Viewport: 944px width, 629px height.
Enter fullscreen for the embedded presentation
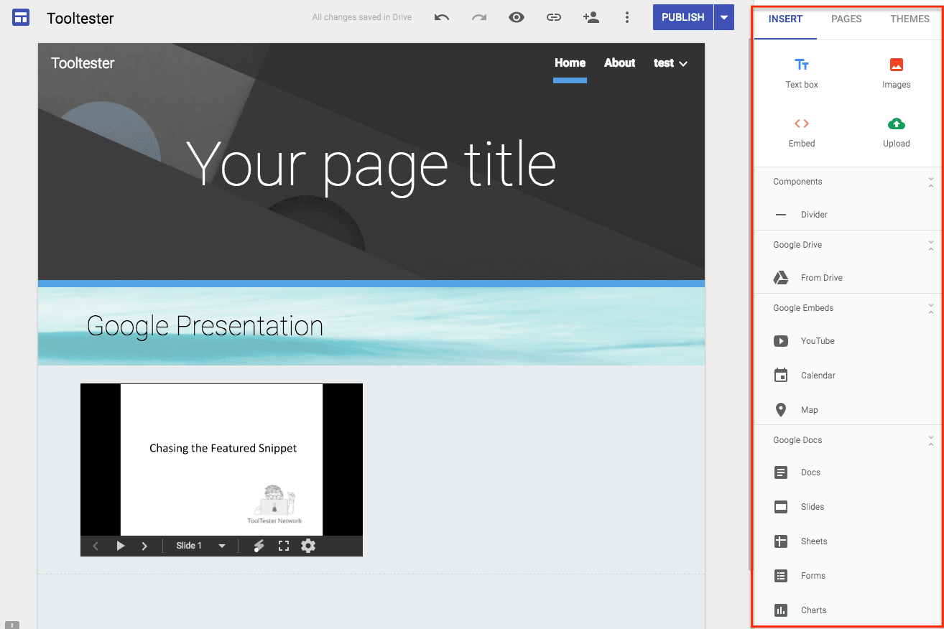(x=284, y=546)
